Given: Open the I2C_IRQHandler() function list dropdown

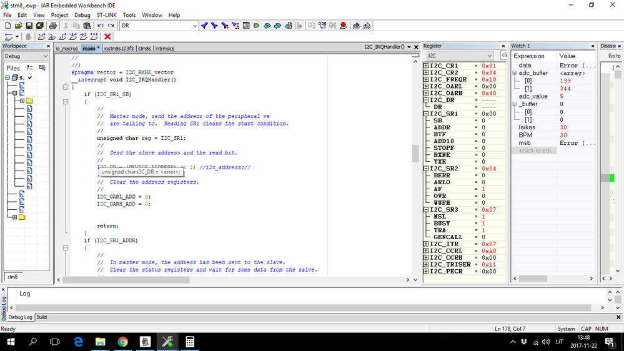Looking at the screenshot, I should point(409,47).
